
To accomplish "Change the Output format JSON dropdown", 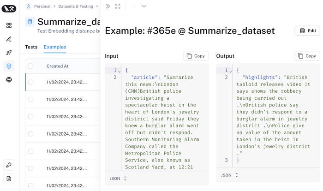I will 229,175.
